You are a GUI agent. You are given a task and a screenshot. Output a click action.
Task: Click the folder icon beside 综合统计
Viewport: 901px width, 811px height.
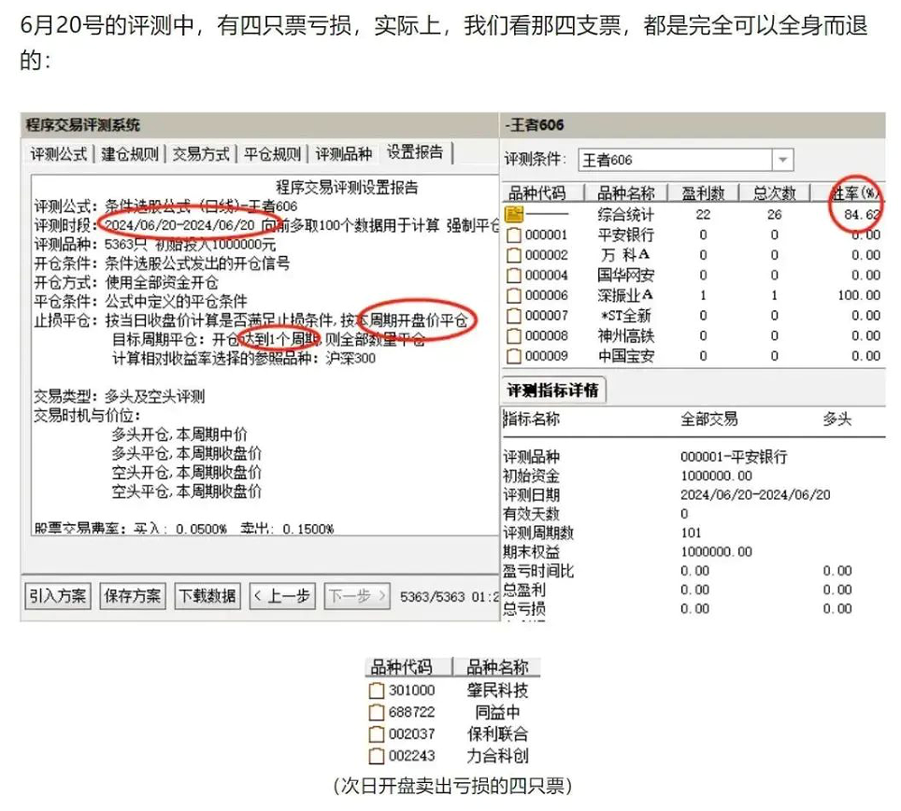click(x=513, y=215)
